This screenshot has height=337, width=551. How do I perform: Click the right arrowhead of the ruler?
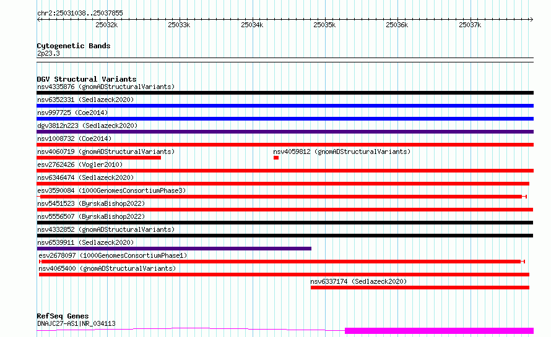(531, 20)
